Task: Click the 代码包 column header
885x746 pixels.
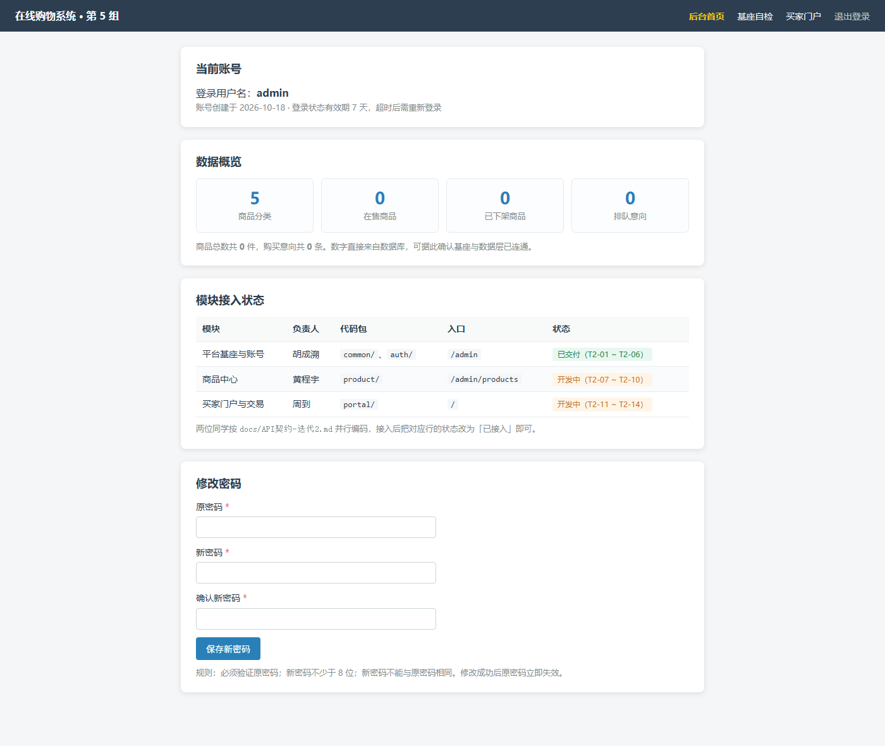Action: (x=353, y=329)
